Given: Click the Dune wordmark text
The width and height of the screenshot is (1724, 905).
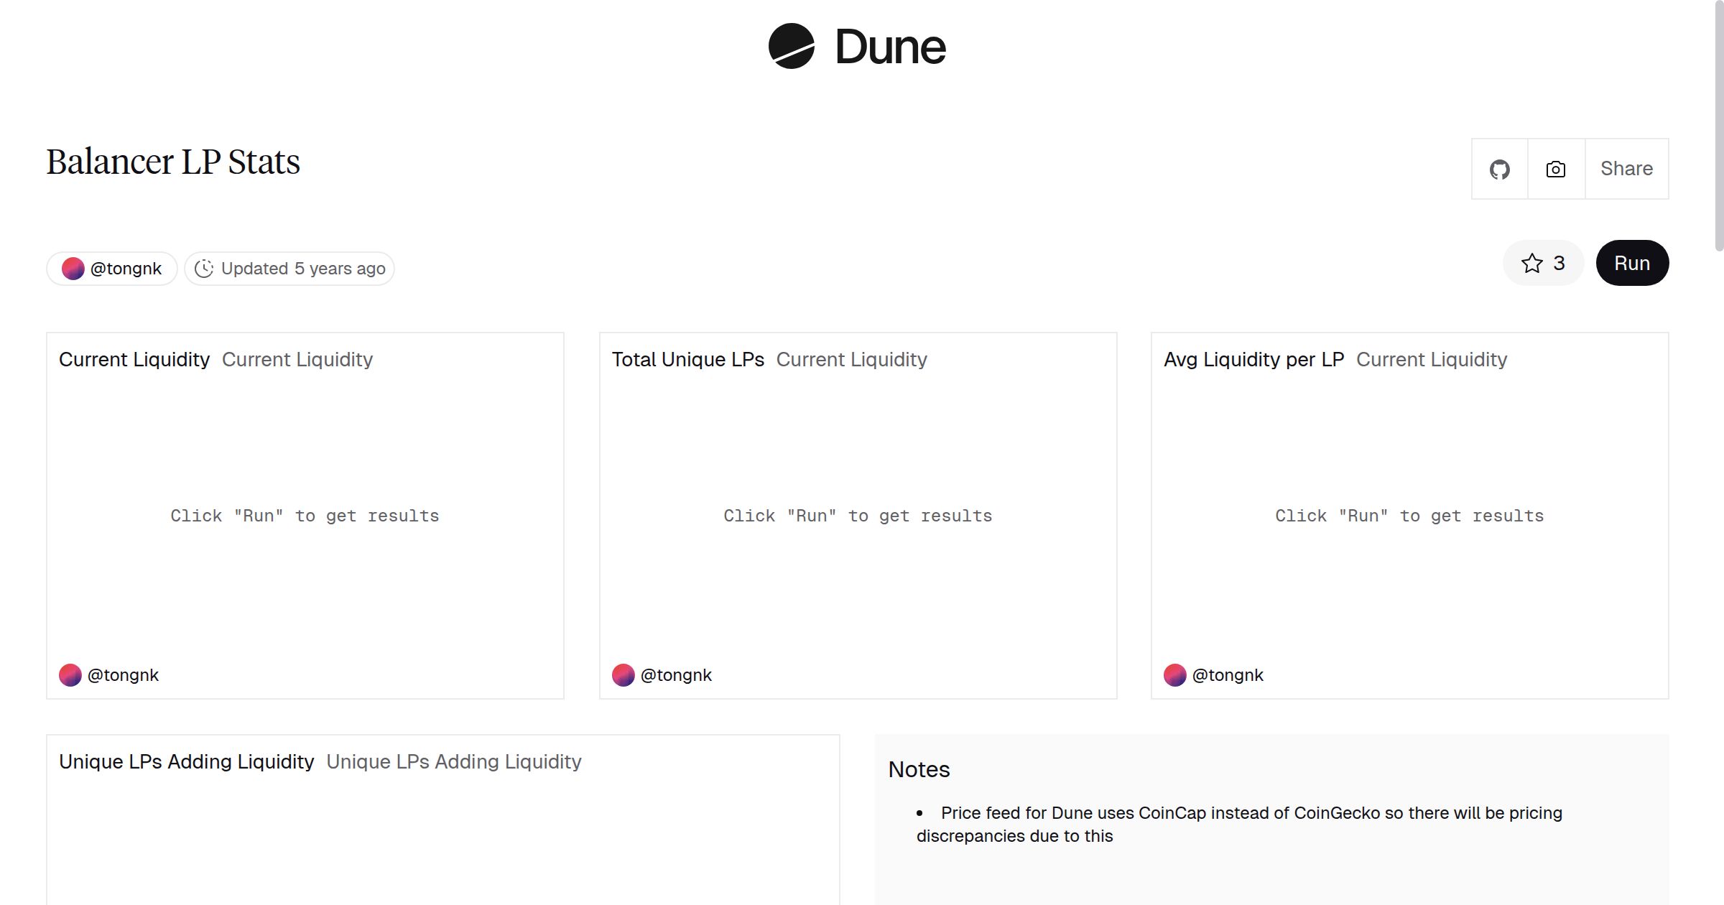Looking at the screenshot, I should coord(890,47).
